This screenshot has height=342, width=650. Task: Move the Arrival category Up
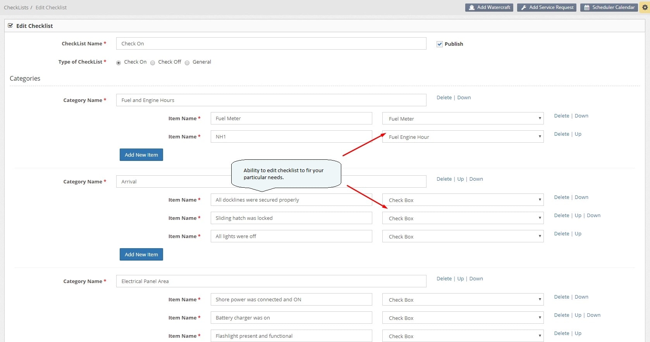click(x=460, y=179)
